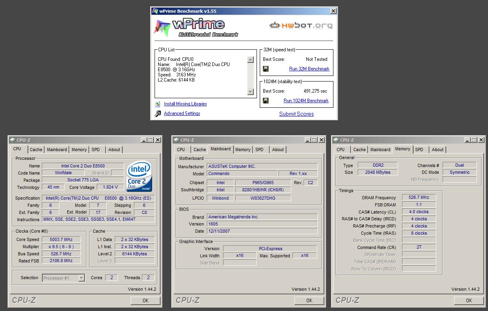This screenshot has width=488, height=311.
Task: Click the Name field Intel Core 2 Duo E8500
Action: click(x=83, y=166)
